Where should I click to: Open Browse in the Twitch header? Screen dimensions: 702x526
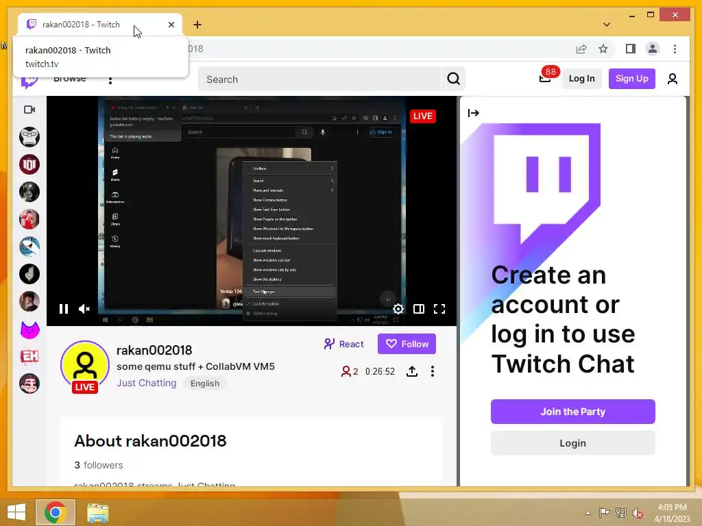[x=69, y=79]
